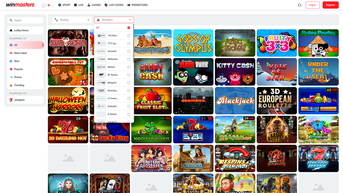Launch the Kitty Cash game

click(x=235, y=72)
